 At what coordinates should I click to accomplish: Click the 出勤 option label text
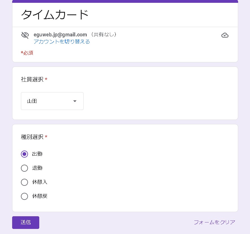click(x=37, y=154)
